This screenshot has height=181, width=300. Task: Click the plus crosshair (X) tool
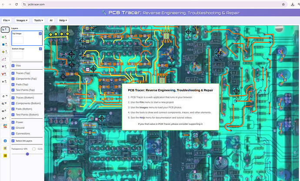5,118
